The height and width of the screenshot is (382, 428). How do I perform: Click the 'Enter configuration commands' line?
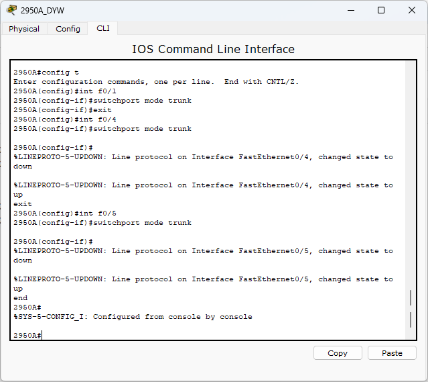[156, 82]
